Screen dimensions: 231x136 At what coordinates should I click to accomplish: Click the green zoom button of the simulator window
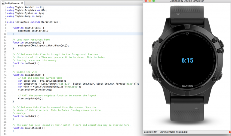(153, 1)
